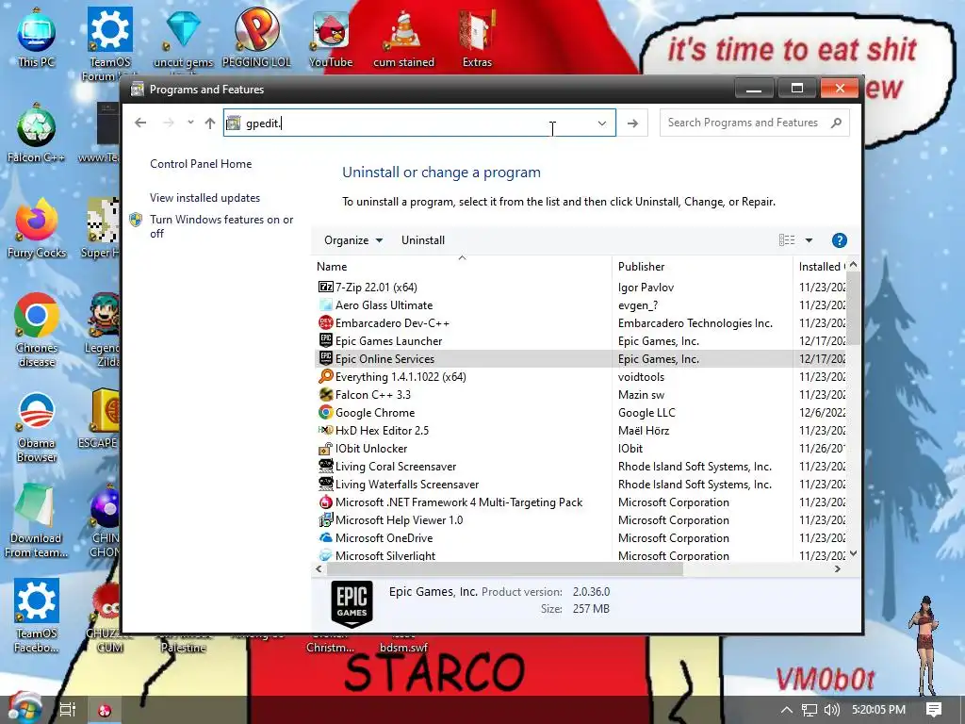The height and width of the screenshot is (724, 965).
Task: Select Google Chrome icon in program list
Action: click(x=325, y=412)
